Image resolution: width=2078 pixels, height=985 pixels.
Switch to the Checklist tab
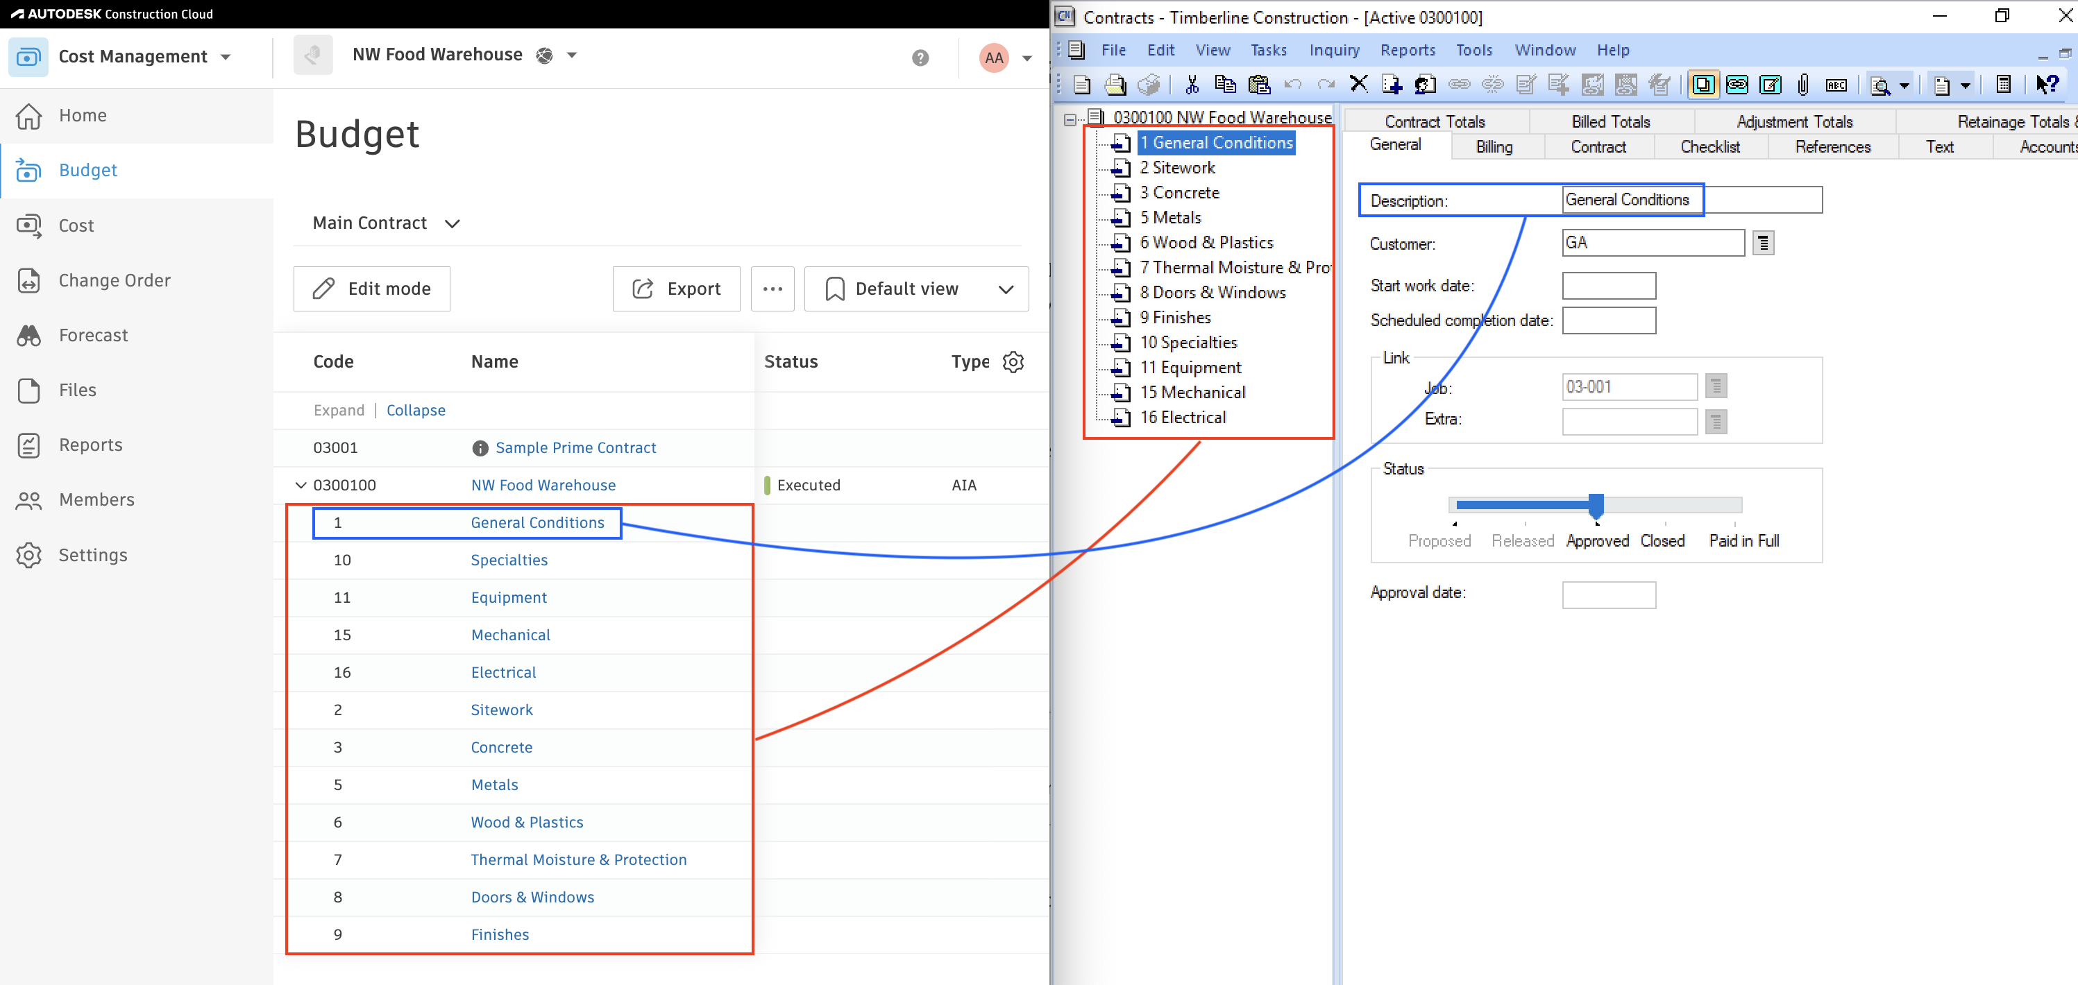click(x=1710, y=146)
